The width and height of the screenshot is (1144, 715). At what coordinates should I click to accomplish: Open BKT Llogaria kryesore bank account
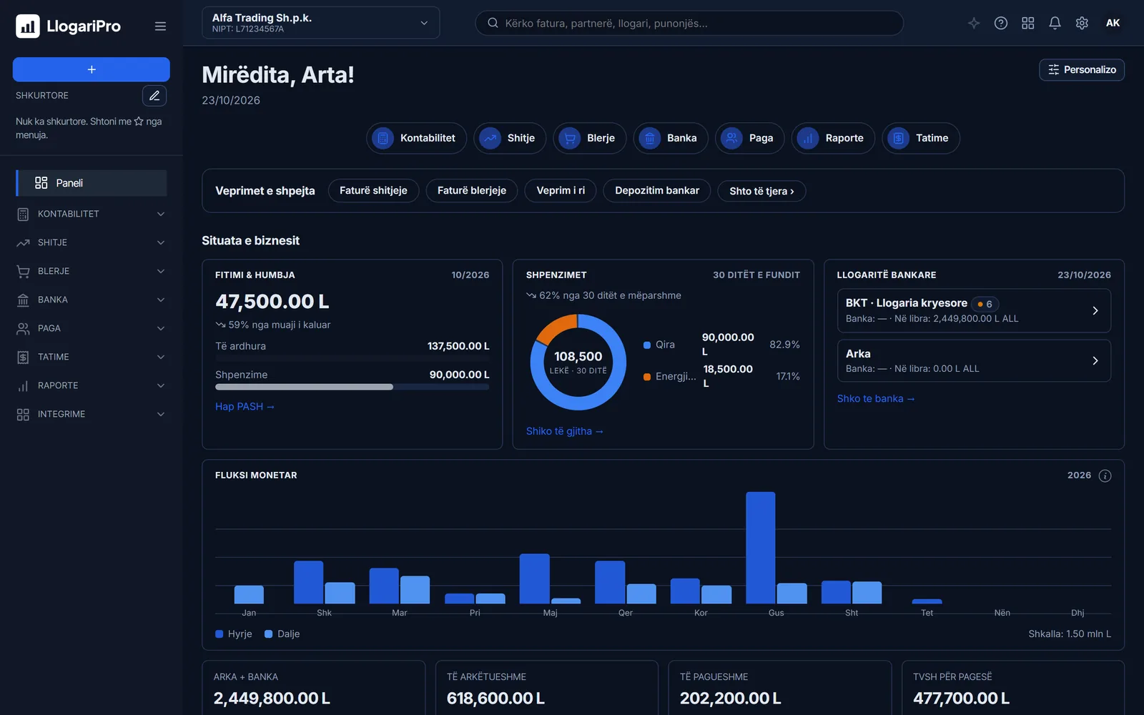tap(974, 310)
